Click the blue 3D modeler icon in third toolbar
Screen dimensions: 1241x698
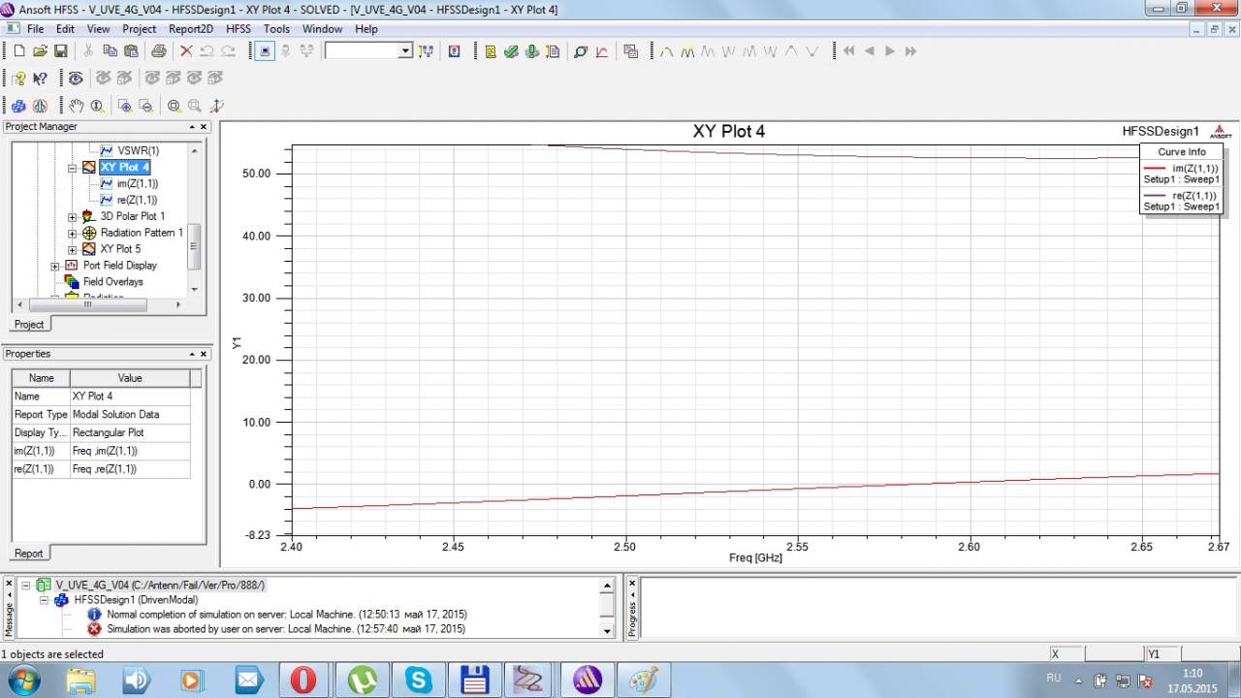tap(18, 106)
